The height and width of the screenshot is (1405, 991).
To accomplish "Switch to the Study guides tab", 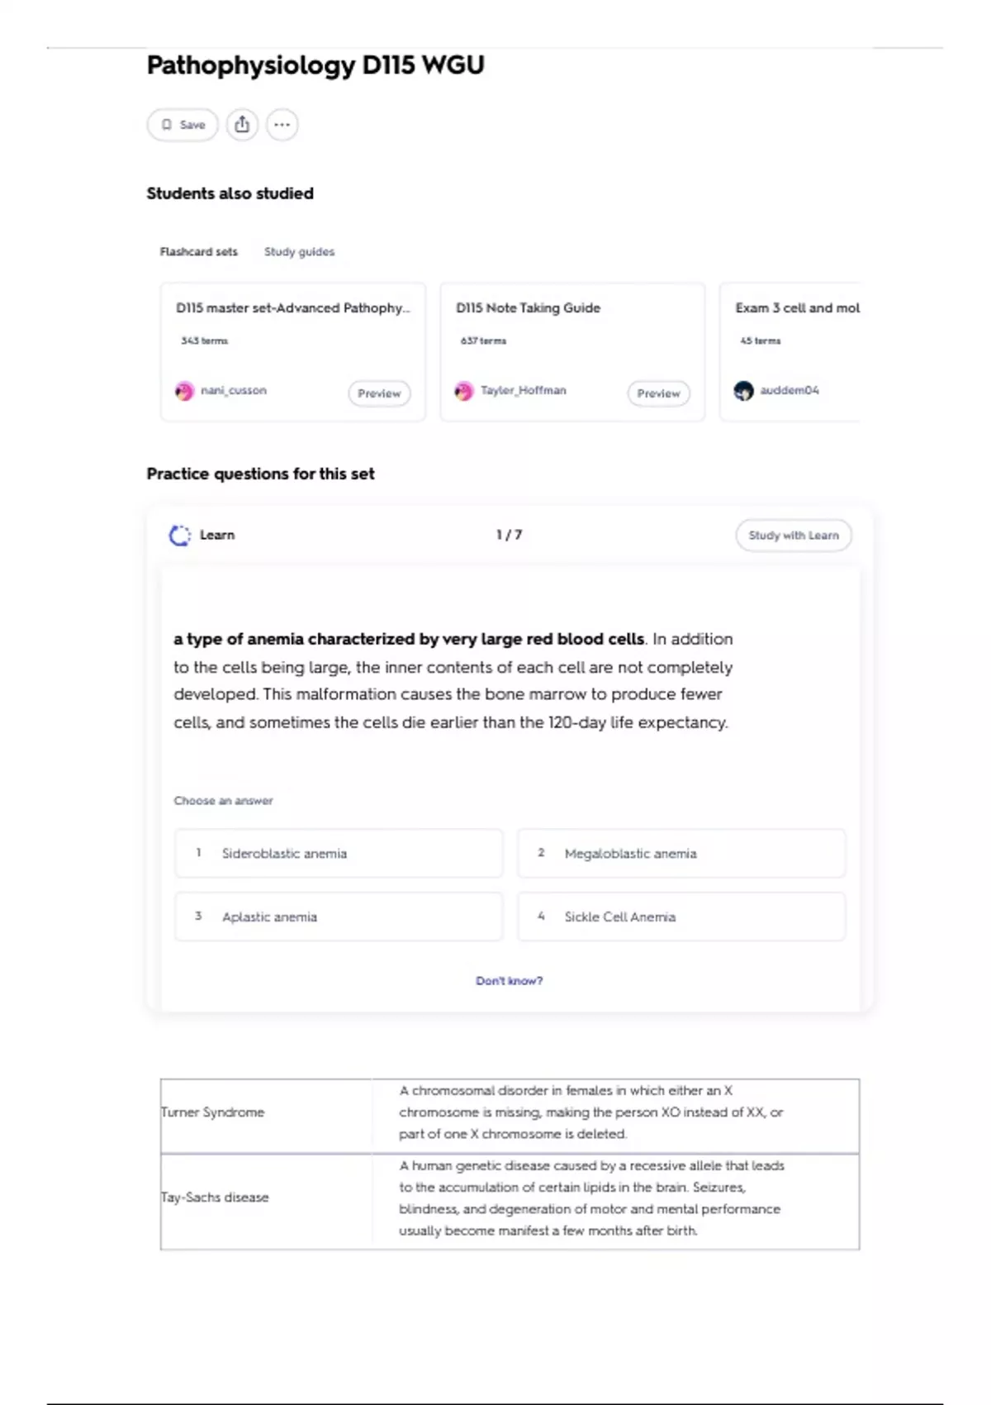I will 299,251.
